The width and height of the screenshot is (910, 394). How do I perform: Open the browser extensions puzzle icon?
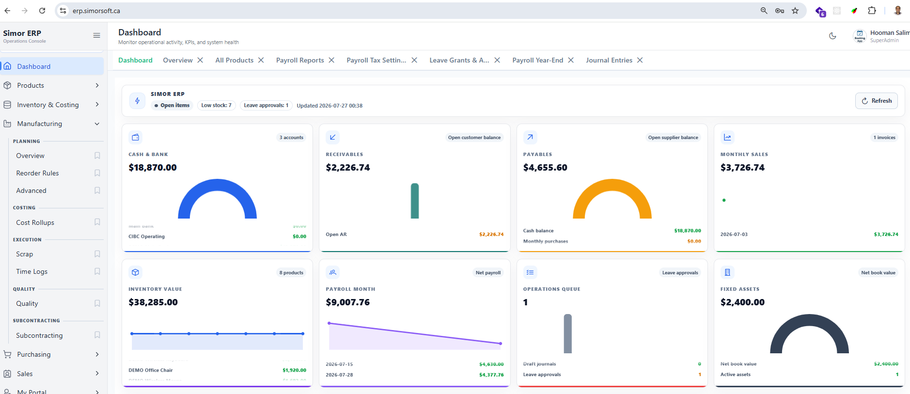(x=872, y=11)
